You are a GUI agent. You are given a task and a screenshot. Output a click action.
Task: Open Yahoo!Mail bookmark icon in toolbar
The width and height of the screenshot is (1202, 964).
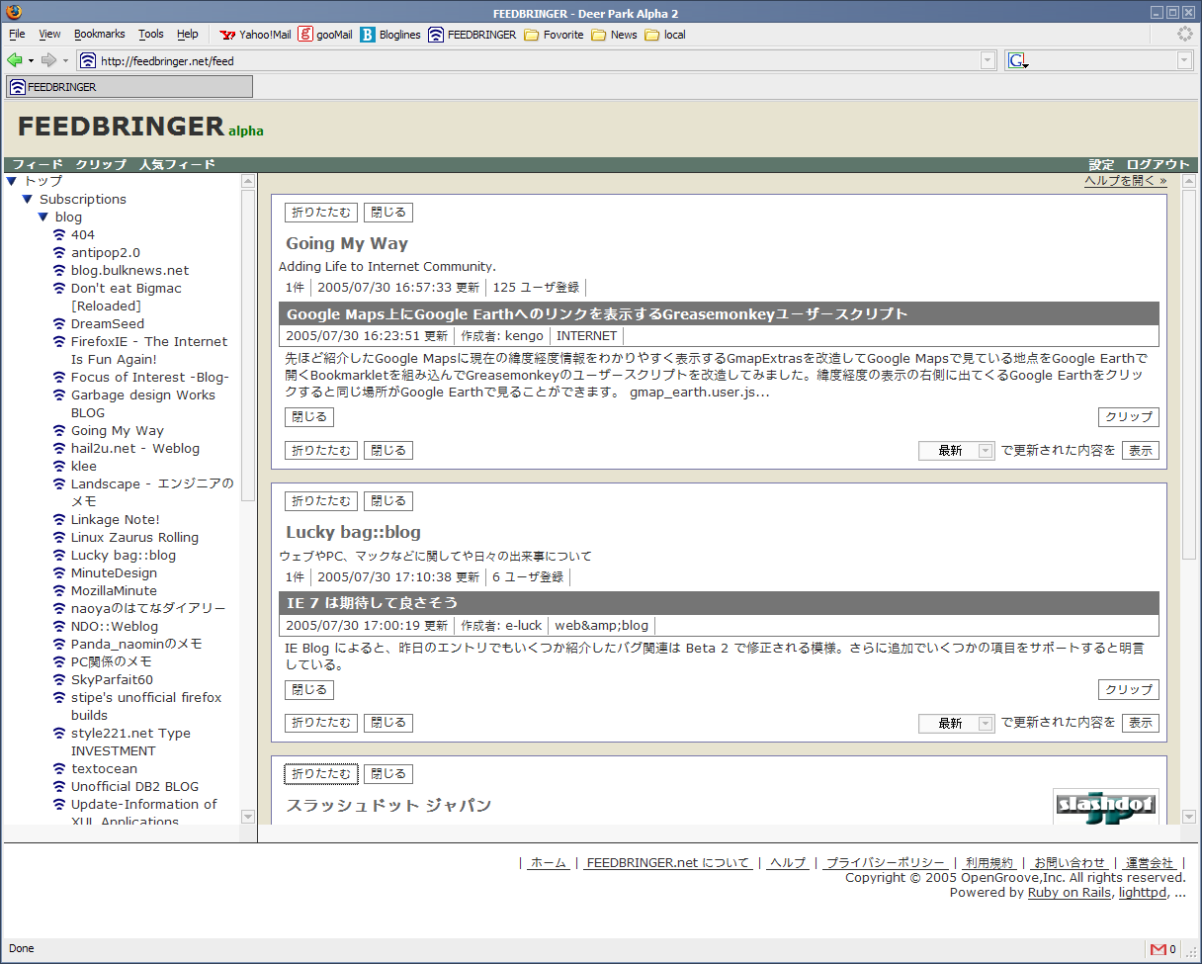coord(228,35)
